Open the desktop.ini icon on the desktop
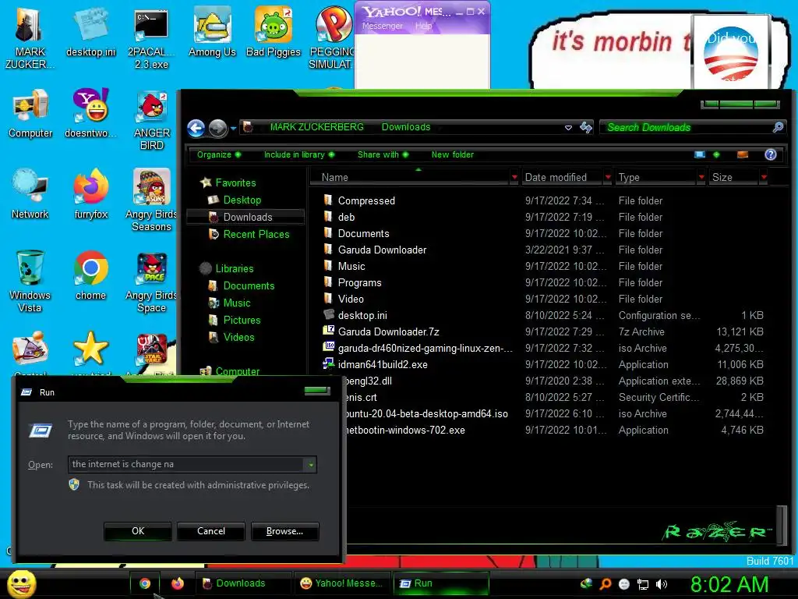This screenshot has height=599, width=798. 90,32
